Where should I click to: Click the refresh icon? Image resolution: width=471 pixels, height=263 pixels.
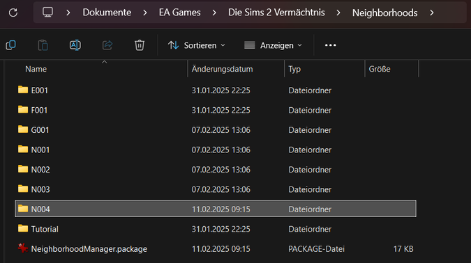[13, 13]
